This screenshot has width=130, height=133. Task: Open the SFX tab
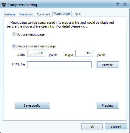(78, 14)
